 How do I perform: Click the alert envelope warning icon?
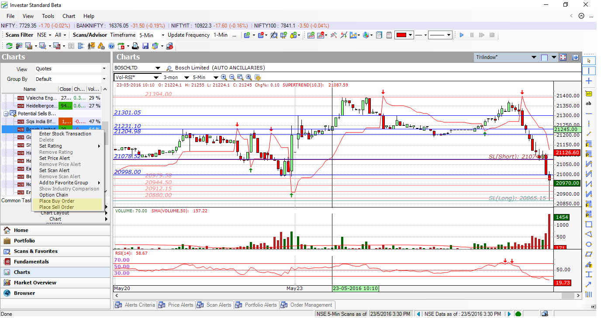[101, 46]
